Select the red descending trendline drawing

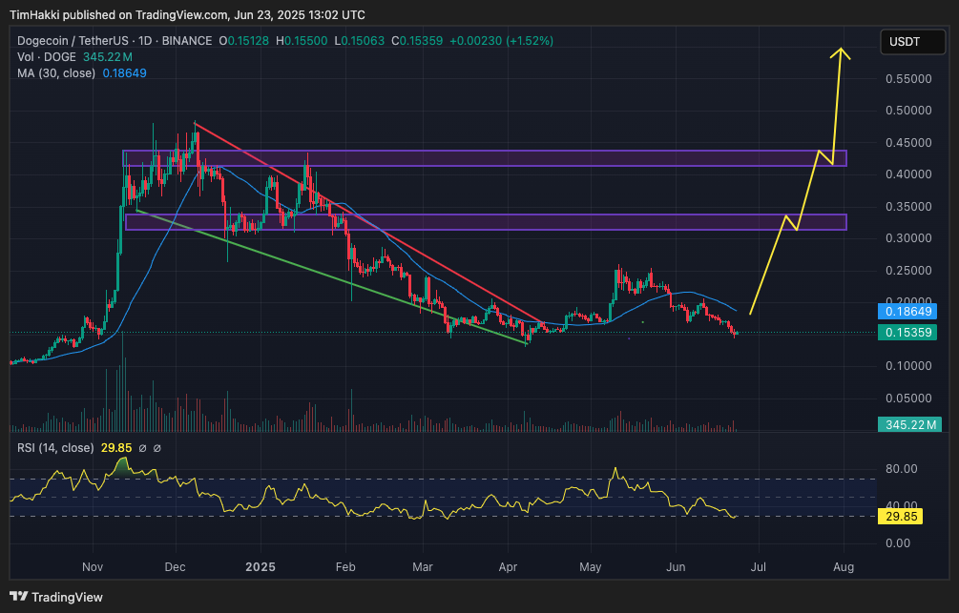(x=368, y=223)
